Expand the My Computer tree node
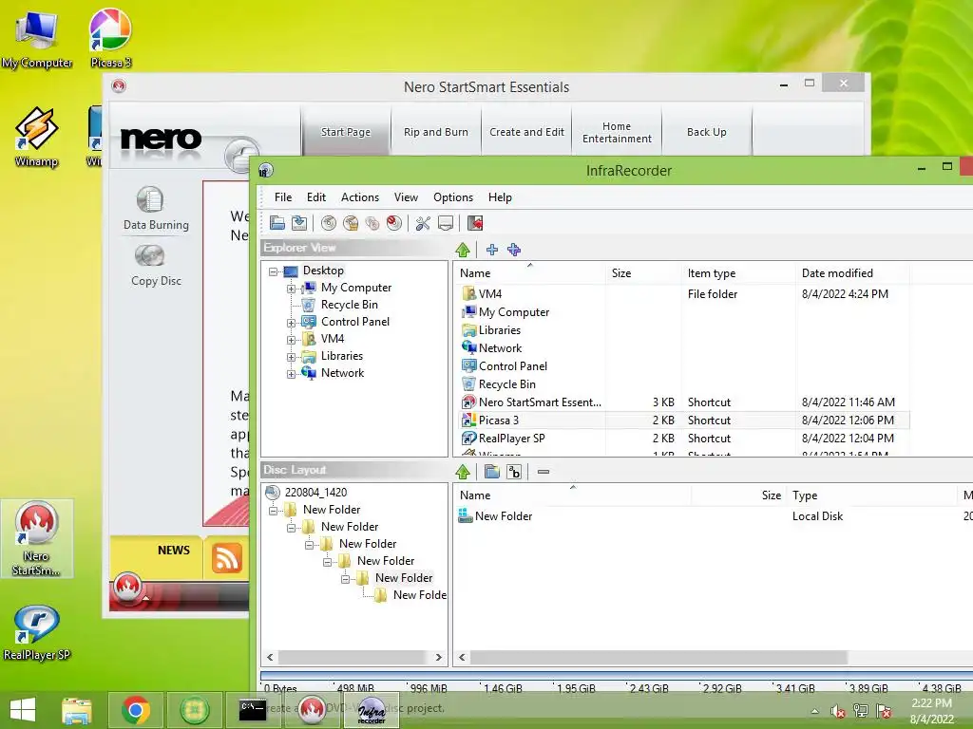 (291, 289)
